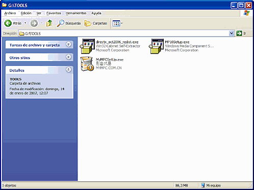Click the status bar resize grip

pos(250,186)
